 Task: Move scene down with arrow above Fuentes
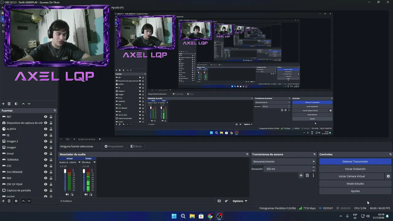click(29, 104)
